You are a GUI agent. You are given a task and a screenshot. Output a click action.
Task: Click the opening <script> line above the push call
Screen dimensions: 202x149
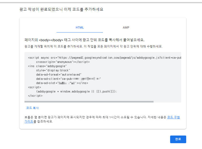35,87
